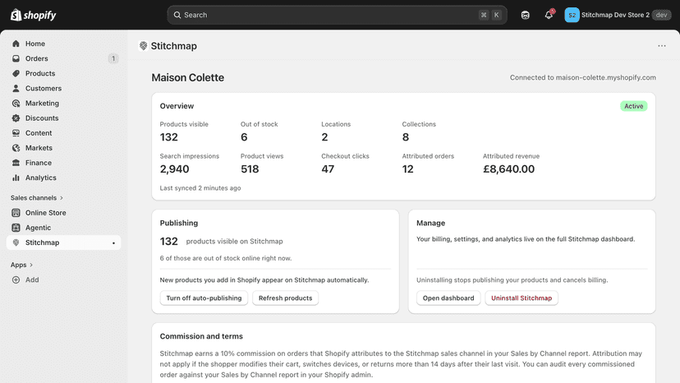The height and width of the screenshot is (383, 680).
Task: Click the Refresh products button
Action: pos(285,298)
